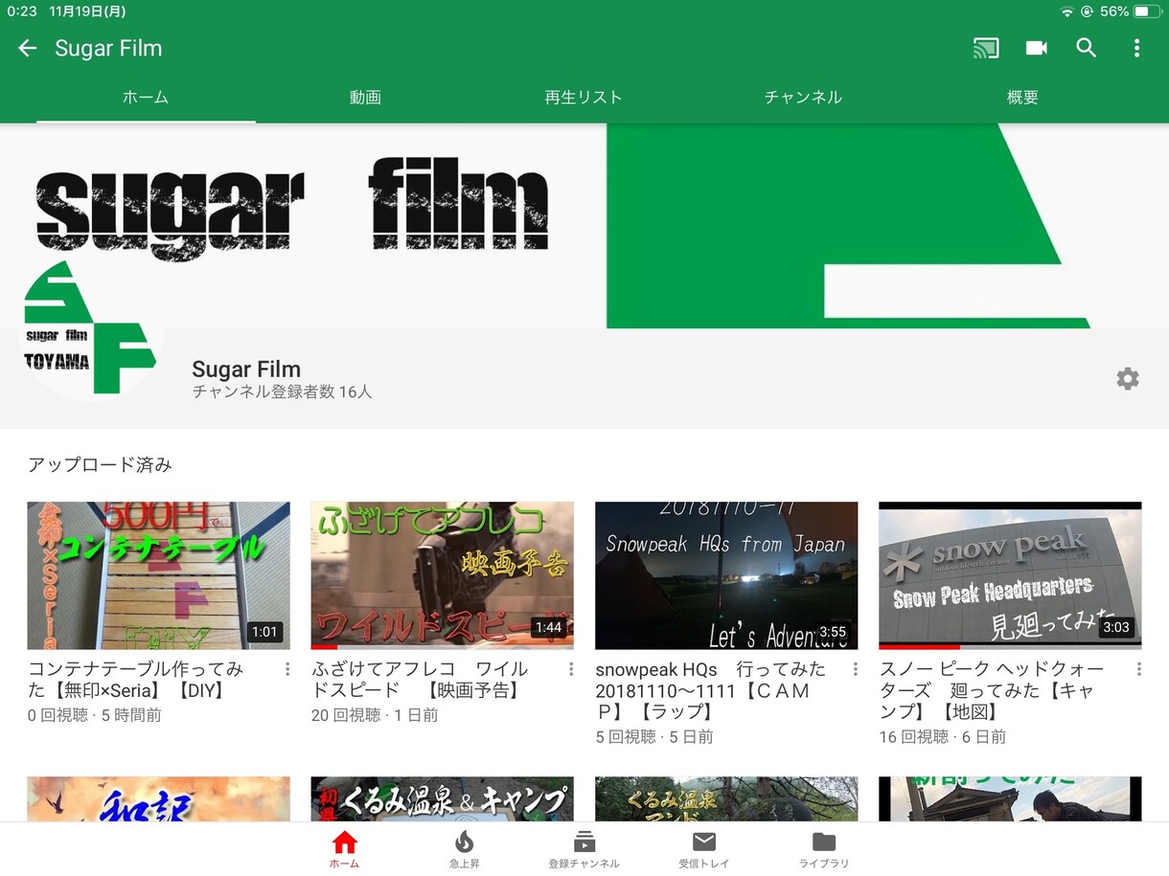
Task: Tap 5 回視聴・5 日前 metadata
Action: click(x=654, y=736)
